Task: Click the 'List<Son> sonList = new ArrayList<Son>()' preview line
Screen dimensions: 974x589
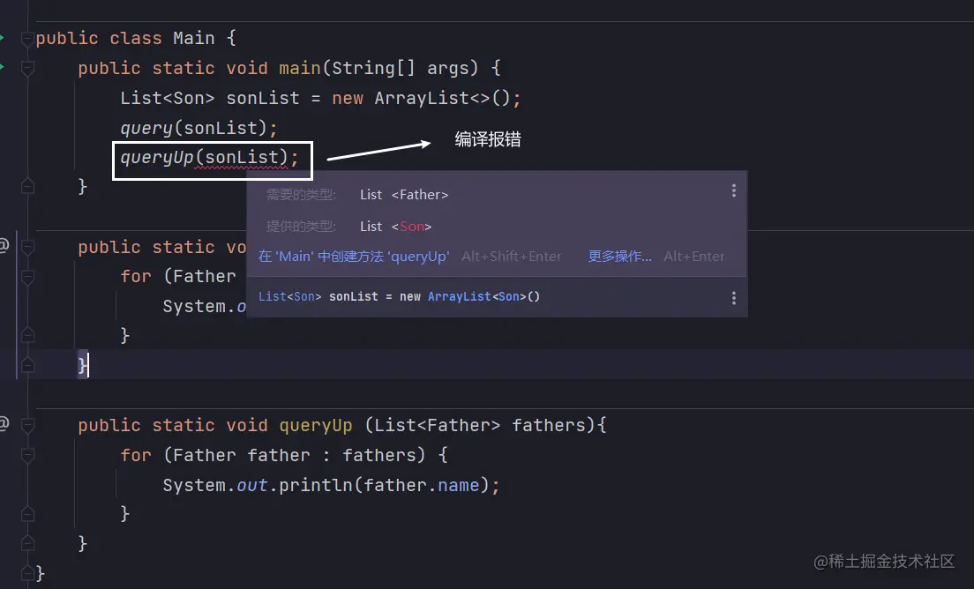Action: 399,296
